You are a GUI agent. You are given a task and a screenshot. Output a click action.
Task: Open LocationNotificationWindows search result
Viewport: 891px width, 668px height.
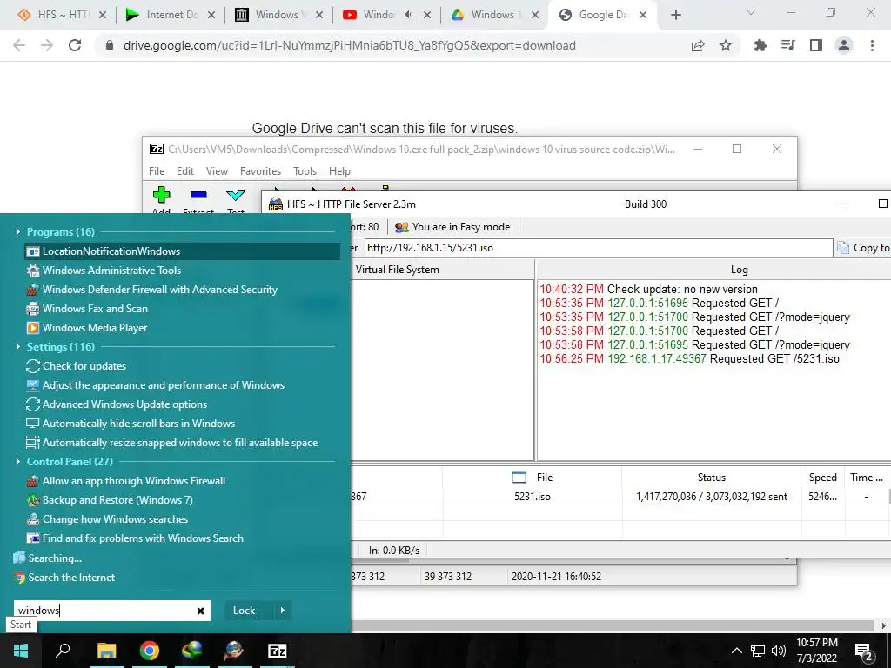tap(182, 251)
